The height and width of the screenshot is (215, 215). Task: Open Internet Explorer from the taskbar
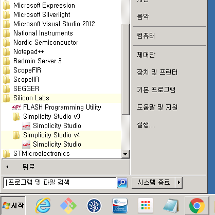pyautogui.click(x=43, y=205)
